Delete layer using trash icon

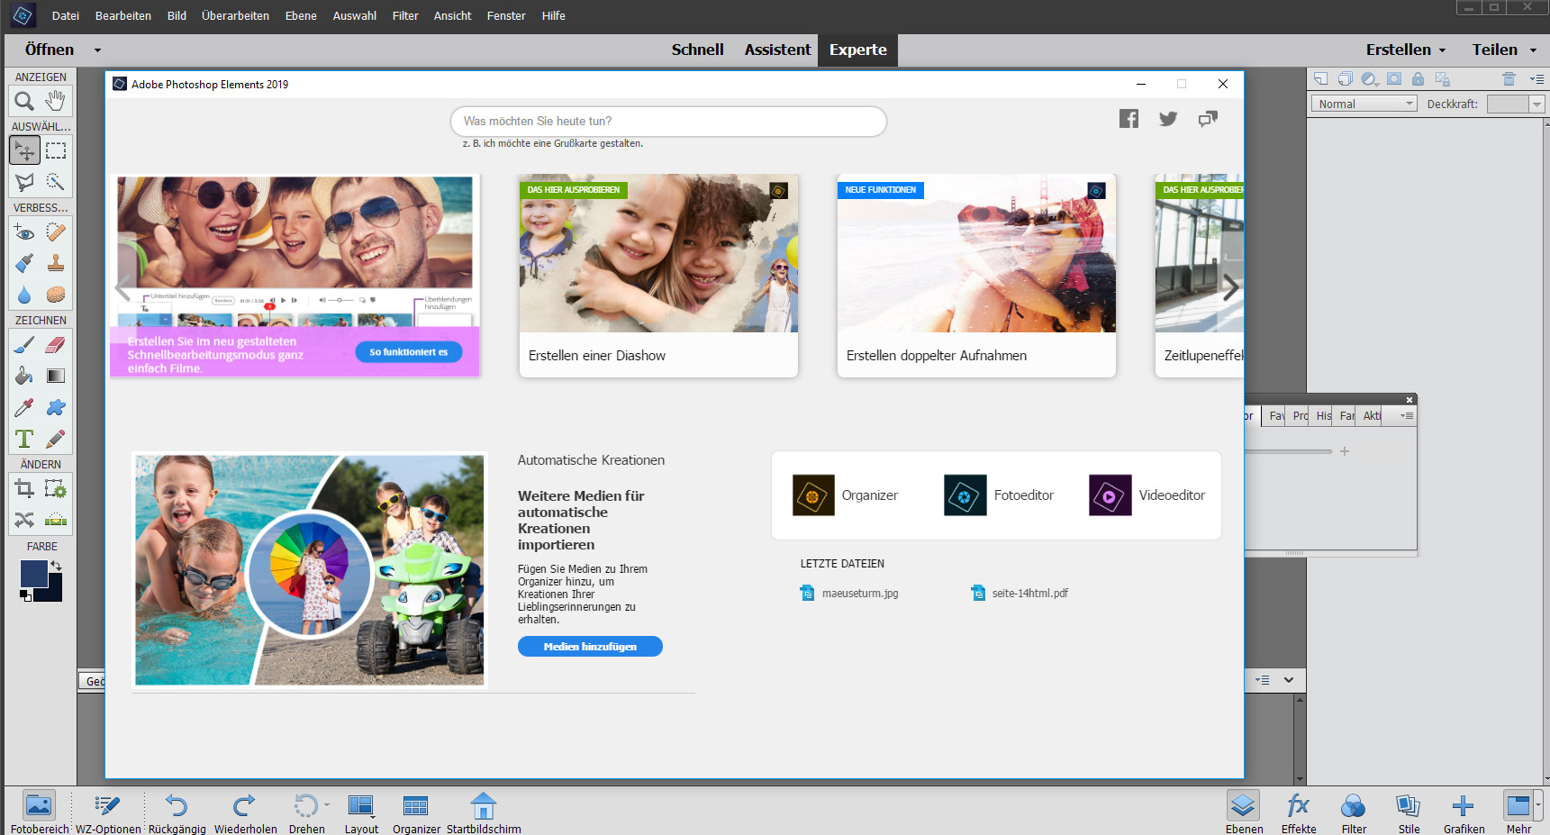(1509, 79)
